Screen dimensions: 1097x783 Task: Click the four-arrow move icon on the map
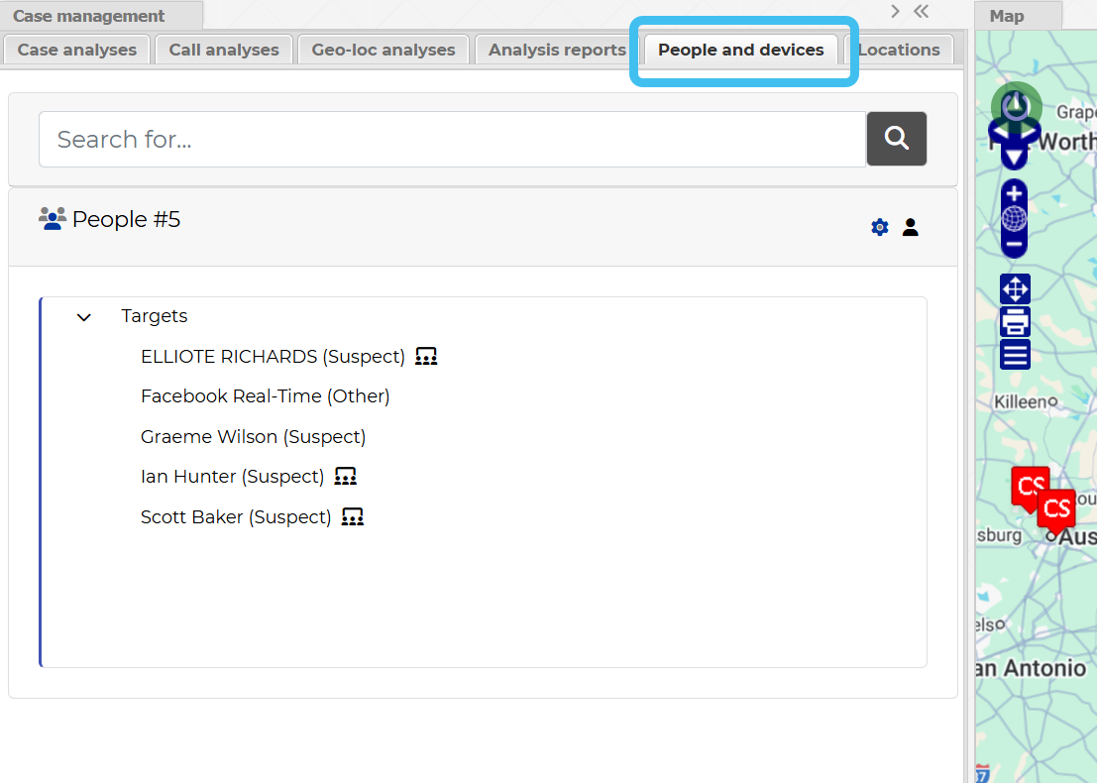click(1015, 289)
